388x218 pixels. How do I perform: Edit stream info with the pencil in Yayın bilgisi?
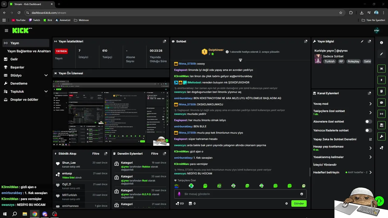[362, 41]
